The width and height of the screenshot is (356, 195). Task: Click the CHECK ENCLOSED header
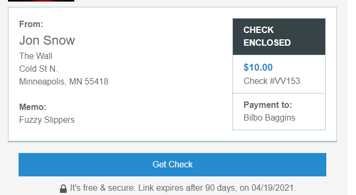tap(279, 37)
